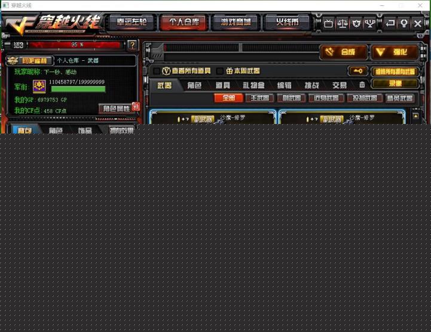
Task: Click the circled V icon beside 查看所有道具
Action: pos(166,72)
